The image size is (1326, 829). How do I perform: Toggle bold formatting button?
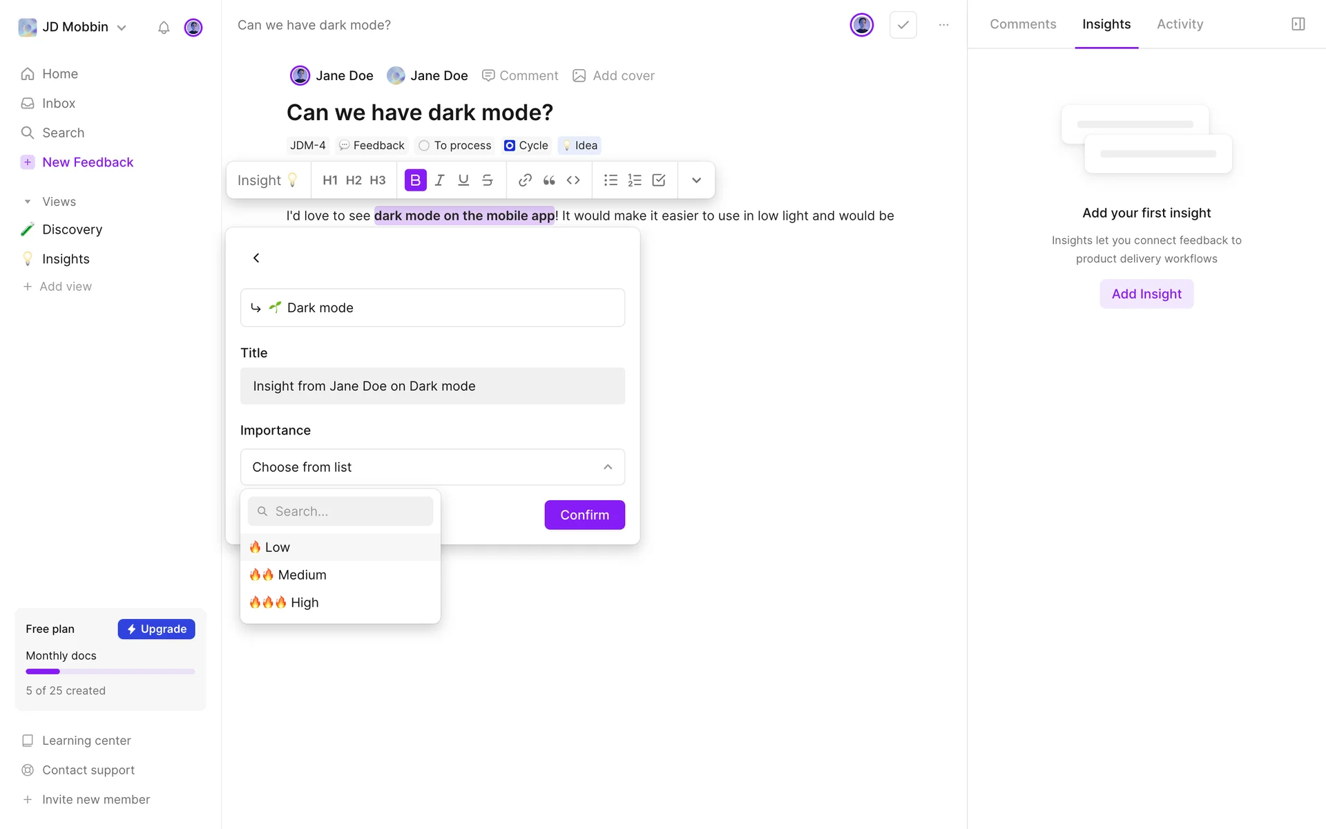pos(415,180)
